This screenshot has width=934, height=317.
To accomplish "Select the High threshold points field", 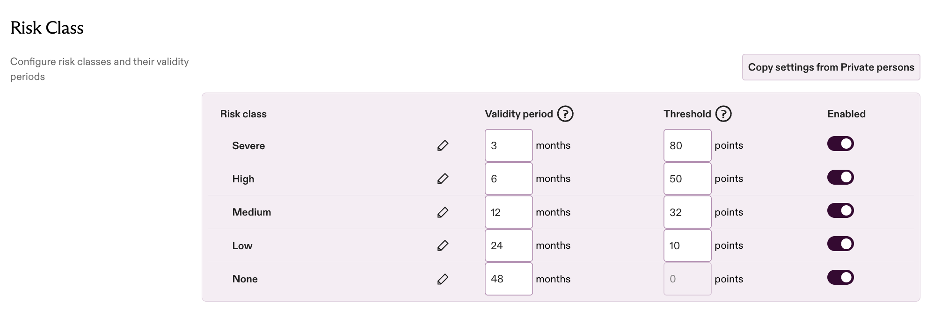I will point(687,179).
